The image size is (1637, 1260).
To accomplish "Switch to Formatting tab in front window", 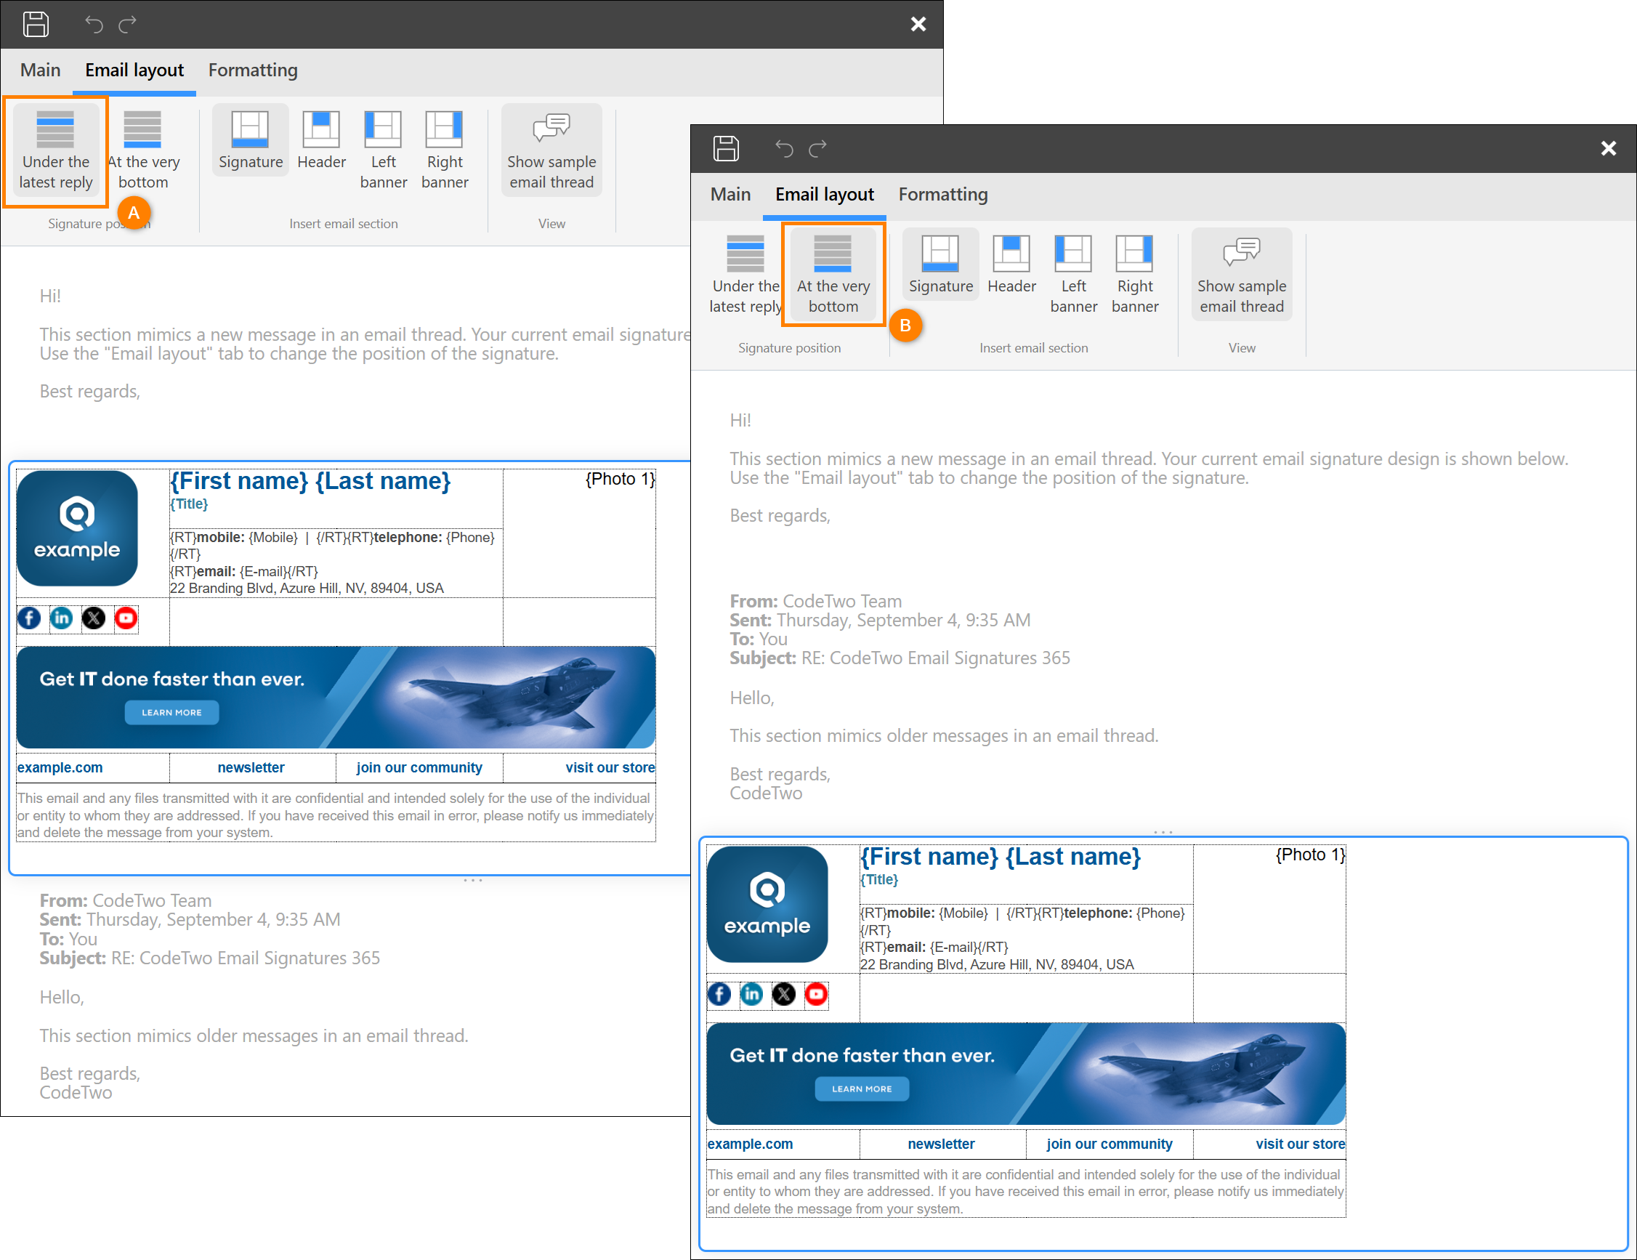I will point(943,195).
